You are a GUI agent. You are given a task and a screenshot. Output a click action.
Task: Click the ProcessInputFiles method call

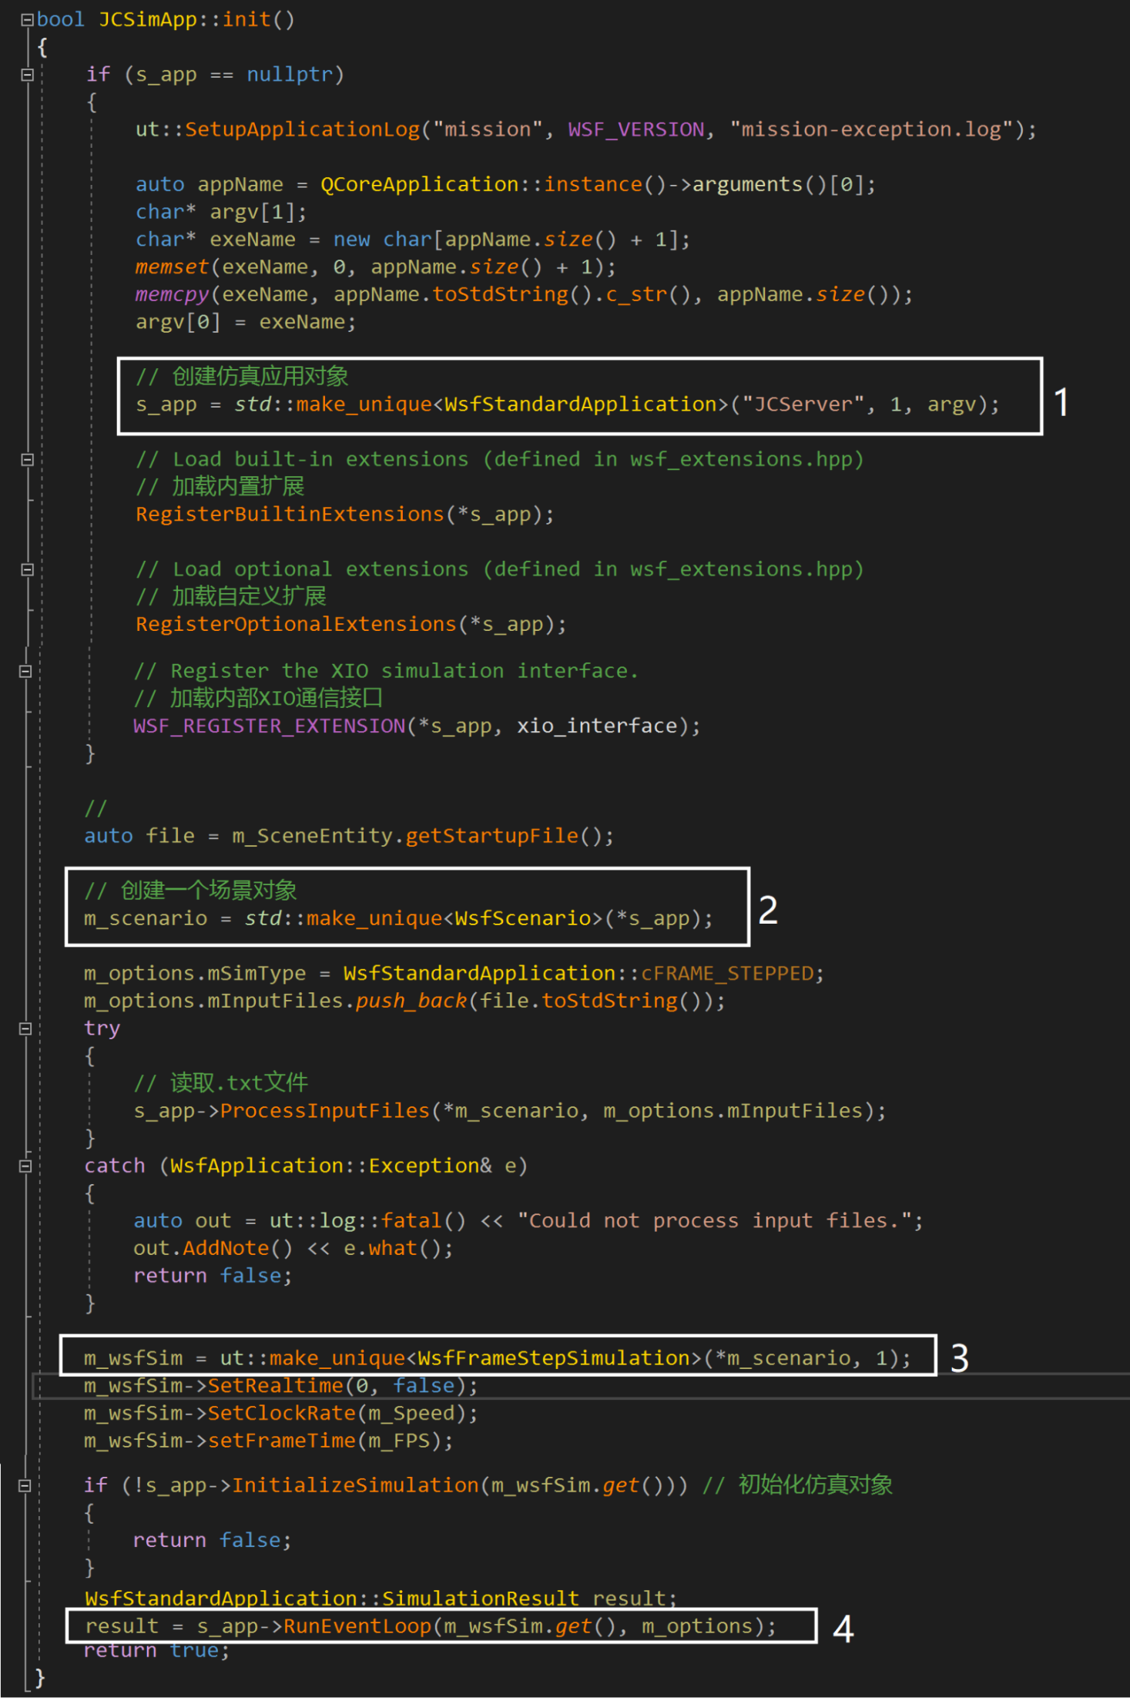tap(324, 1111)
